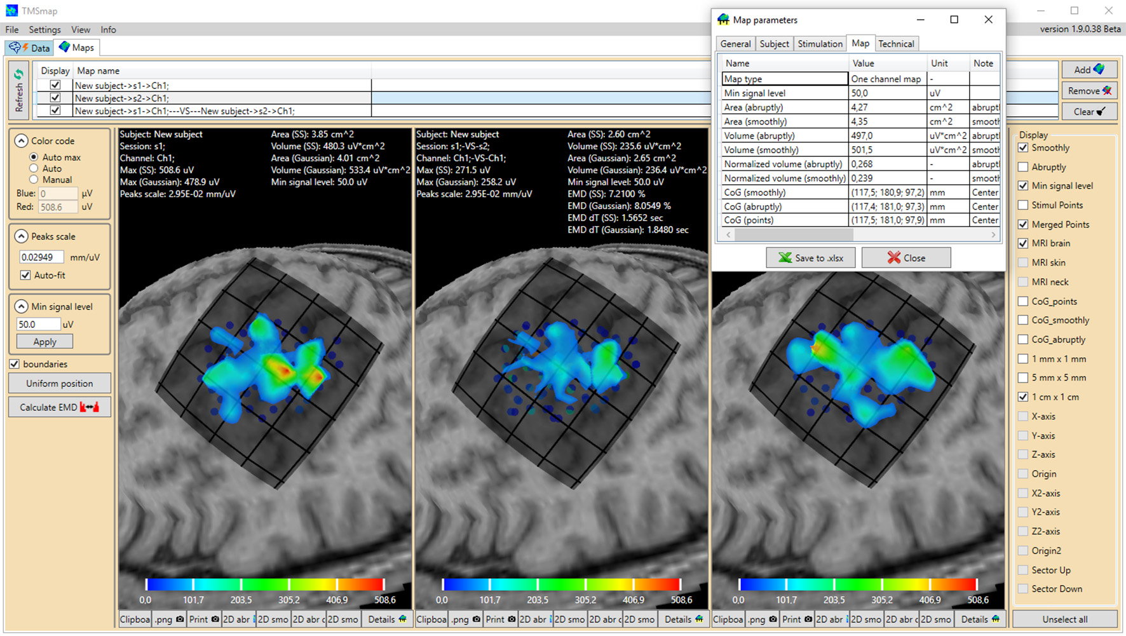Viewport: 1126px width, 636px height.
Task: Open the Data tab with brain icon
Action: (30, 48)
